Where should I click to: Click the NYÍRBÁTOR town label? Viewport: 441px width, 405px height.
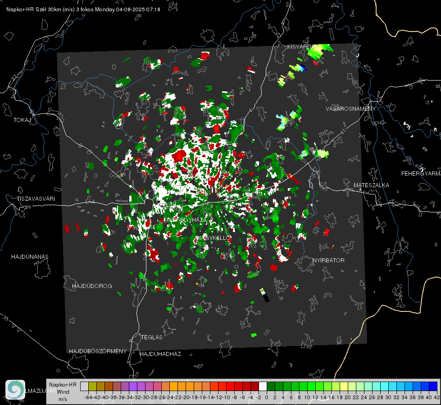click(328, 261)
